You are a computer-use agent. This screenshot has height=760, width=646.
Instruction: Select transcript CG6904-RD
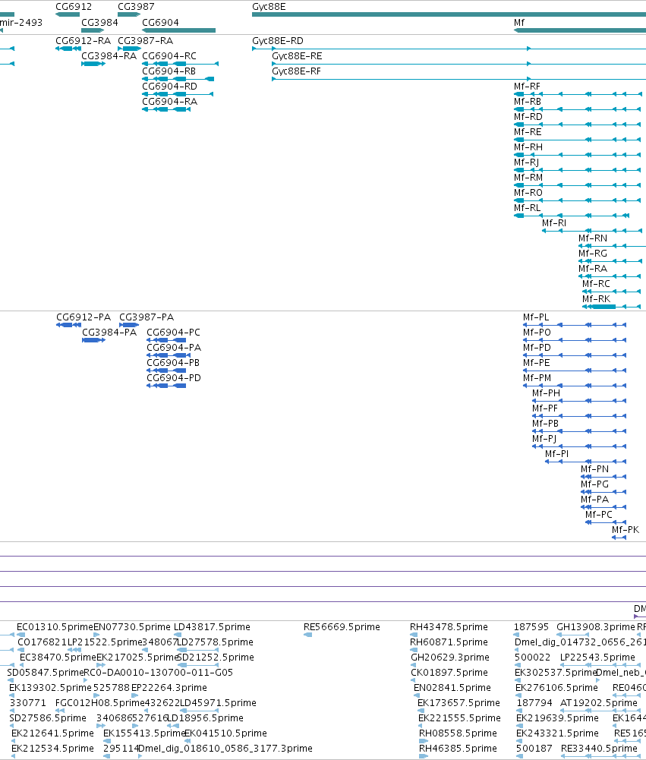point(169,87)
